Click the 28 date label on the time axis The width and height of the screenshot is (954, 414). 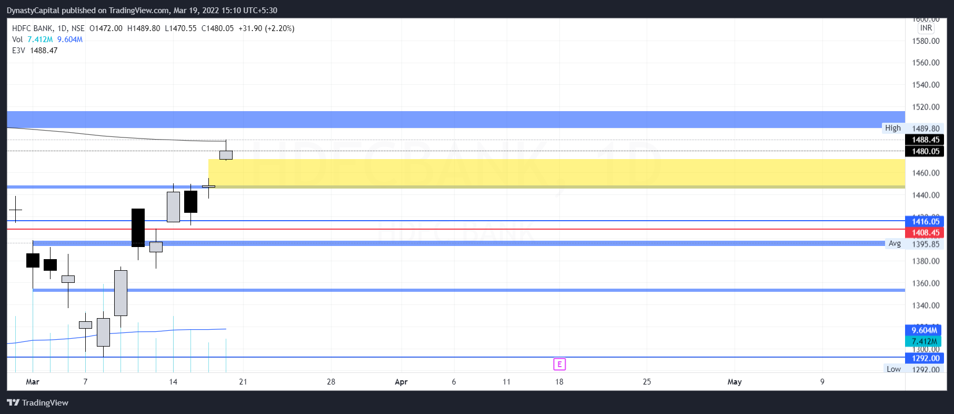331,382
